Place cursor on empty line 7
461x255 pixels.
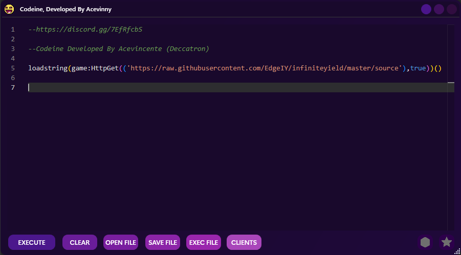coord(205,88)
